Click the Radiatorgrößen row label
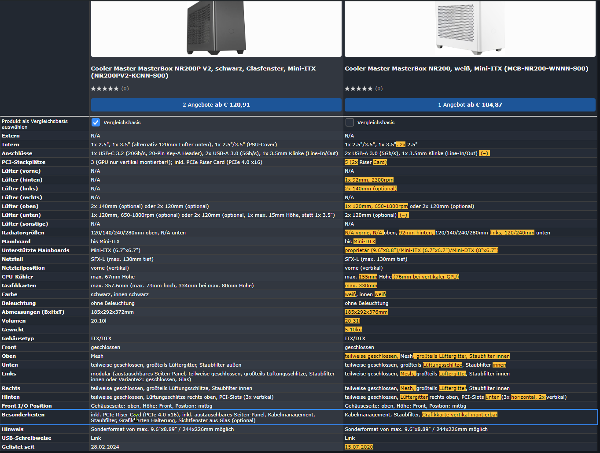This screenshot has width=600, height=453. click(23, 233)
